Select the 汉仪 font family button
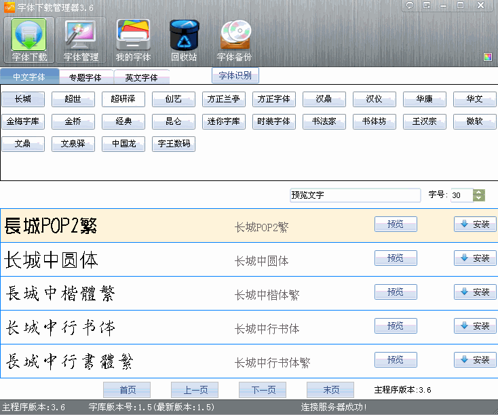498x415 pixels. pyautogui.click(x=374, y=99)
